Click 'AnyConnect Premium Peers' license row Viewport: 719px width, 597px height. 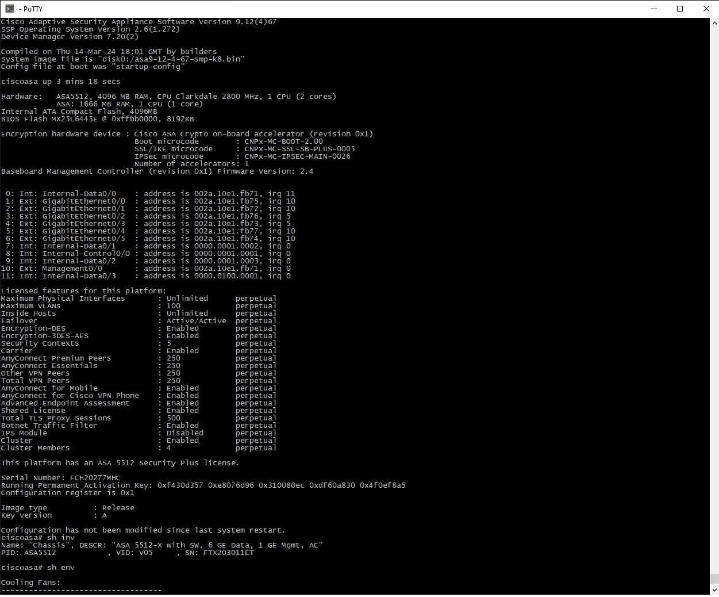(x=139, y=358)
